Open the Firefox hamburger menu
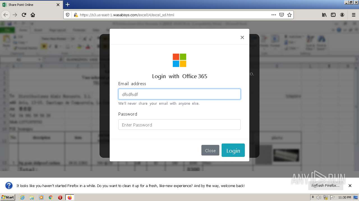This screenshot has width=359, height=201. 353,15
